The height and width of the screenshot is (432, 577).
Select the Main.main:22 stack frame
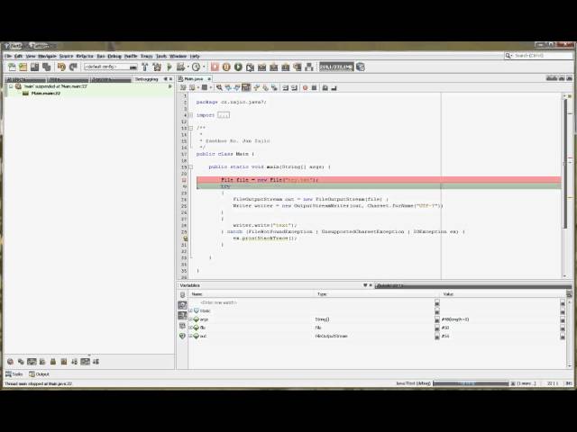[x=46, y=94]
